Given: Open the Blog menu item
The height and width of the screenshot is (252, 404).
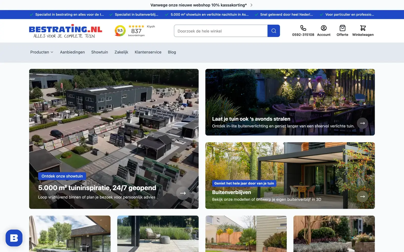Looking at the screenshot, I should tap(172, 52).
